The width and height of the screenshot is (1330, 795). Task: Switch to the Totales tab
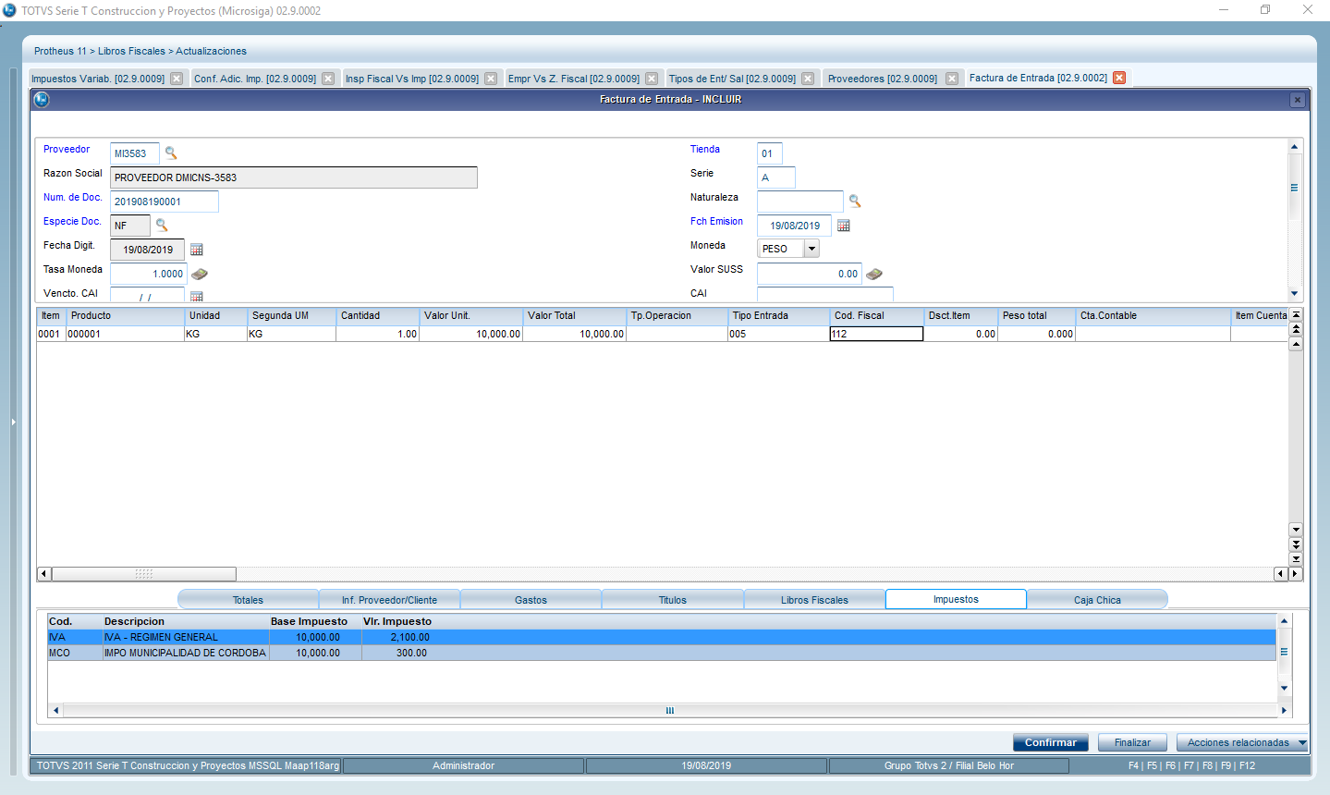click(248, 600)
